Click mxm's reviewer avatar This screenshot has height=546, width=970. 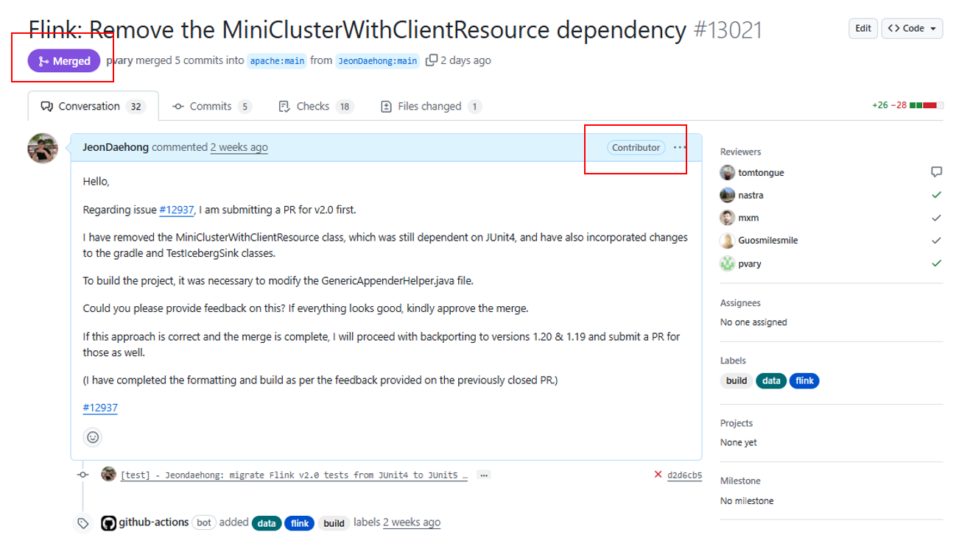(727, 218)
